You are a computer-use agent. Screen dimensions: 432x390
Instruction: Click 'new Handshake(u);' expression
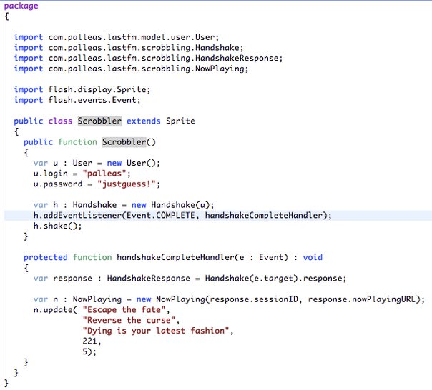173,205
